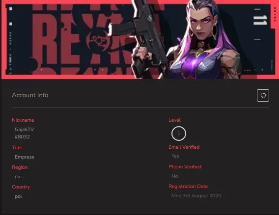Click the Nickname label
Viewport: 279px width, 215px height.
coord(23,120)
